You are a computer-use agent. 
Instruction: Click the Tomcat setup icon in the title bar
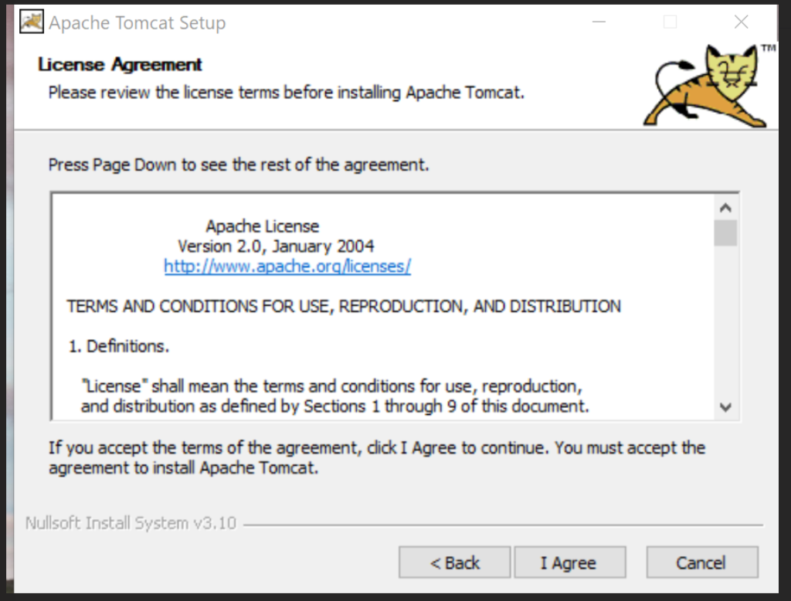click(x=29, y=21)
